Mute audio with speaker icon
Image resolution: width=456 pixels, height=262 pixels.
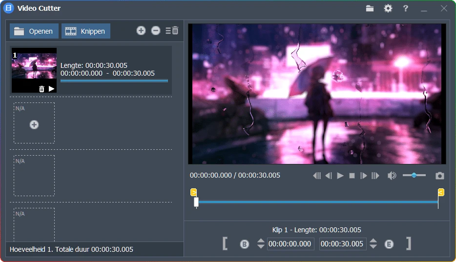[392, 176]
